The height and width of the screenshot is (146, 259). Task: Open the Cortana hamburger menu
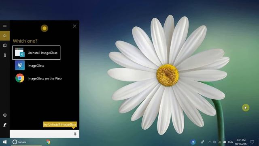click(5, 26)
